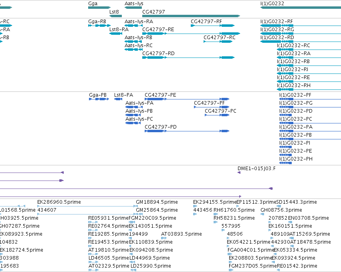Click the DME1-015J03.F feature
The width and height of the screenshot is (341, 272).
point(239,173)
